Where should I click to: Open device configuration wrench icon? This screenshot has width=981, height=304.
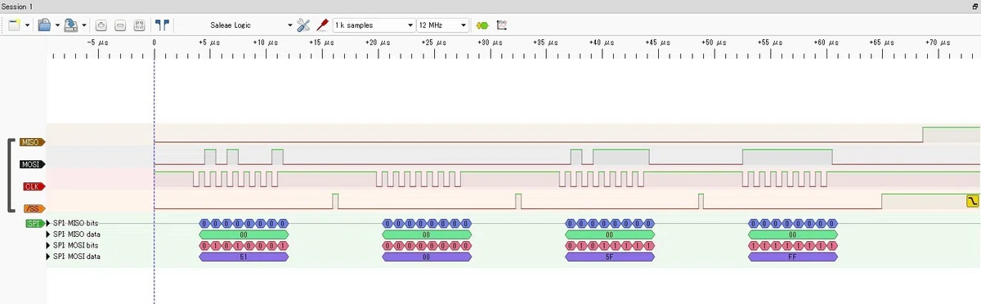pyautogui.click(x=304, y=25)
